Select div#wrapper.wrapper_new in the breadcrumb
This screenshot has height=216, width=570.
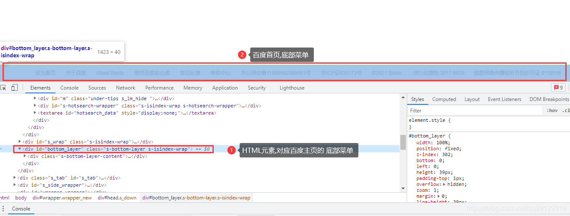pyautogui.click(x=62, y=198)
